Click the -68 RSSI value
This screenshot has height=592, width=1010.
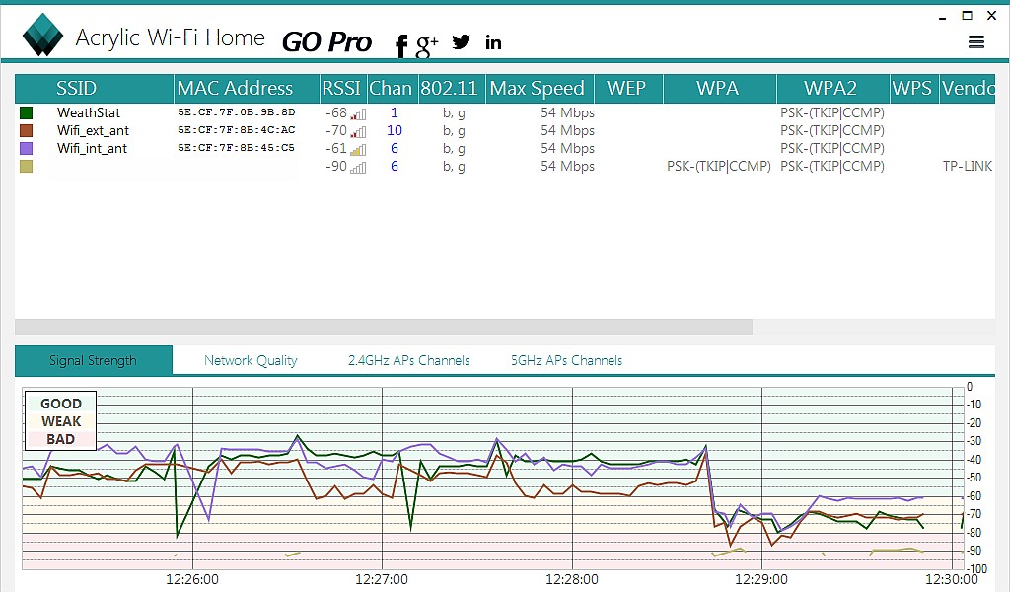point(336,112)
